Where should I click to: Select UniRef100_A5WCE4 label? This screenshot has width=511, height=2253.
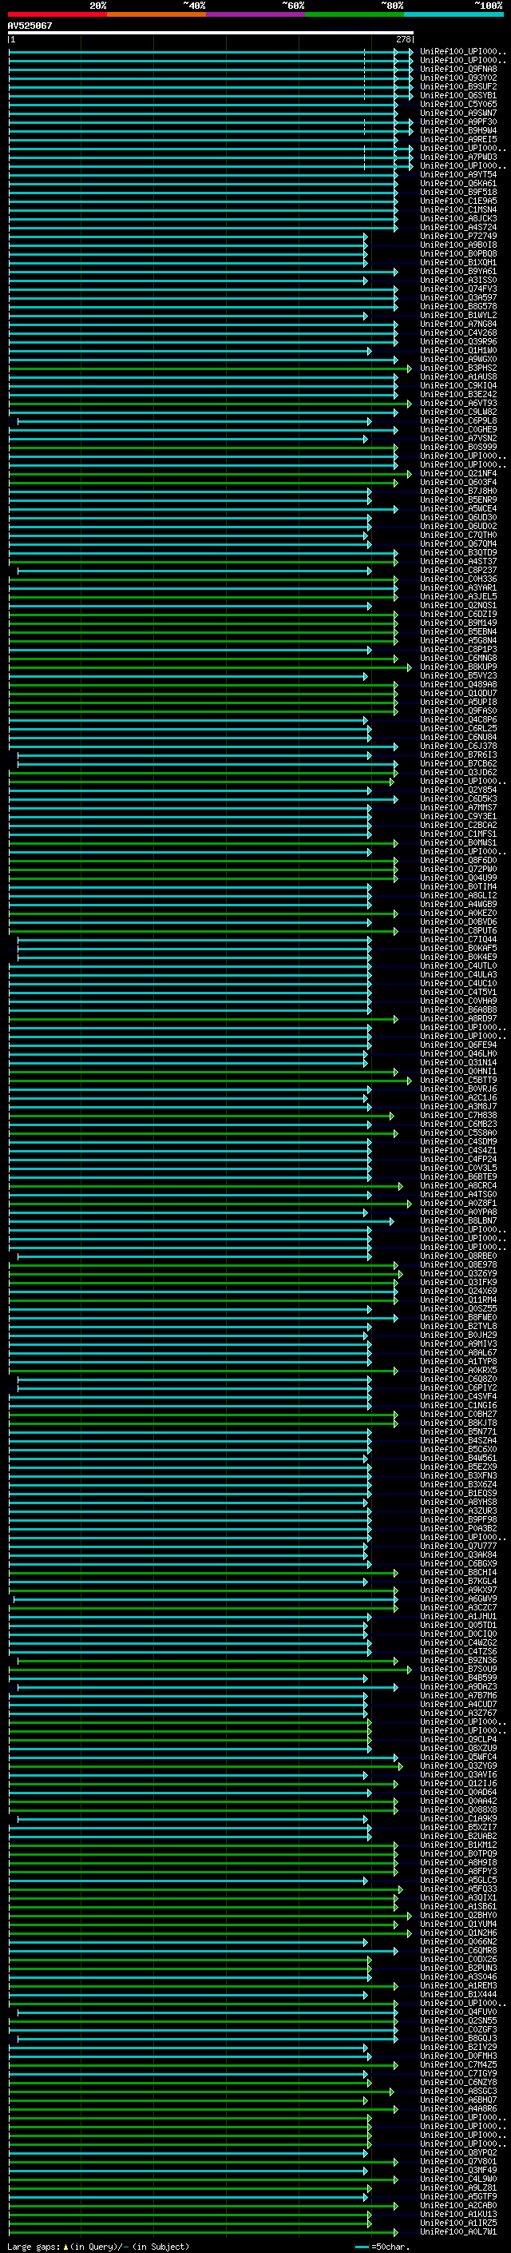[x=458, y=508]
